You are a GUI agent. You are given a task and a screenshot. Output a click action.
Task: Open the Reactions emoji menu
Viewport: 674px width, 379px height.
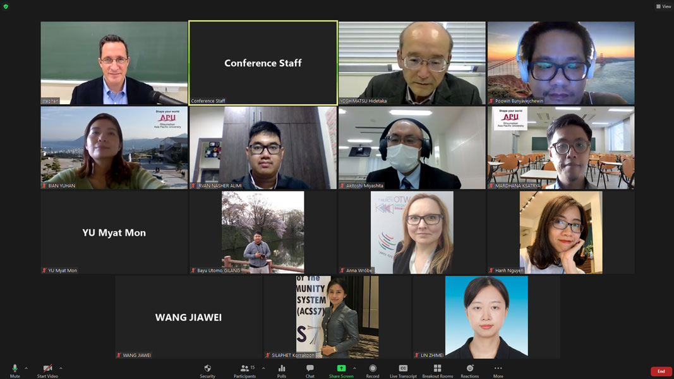(x=469, y=369)
